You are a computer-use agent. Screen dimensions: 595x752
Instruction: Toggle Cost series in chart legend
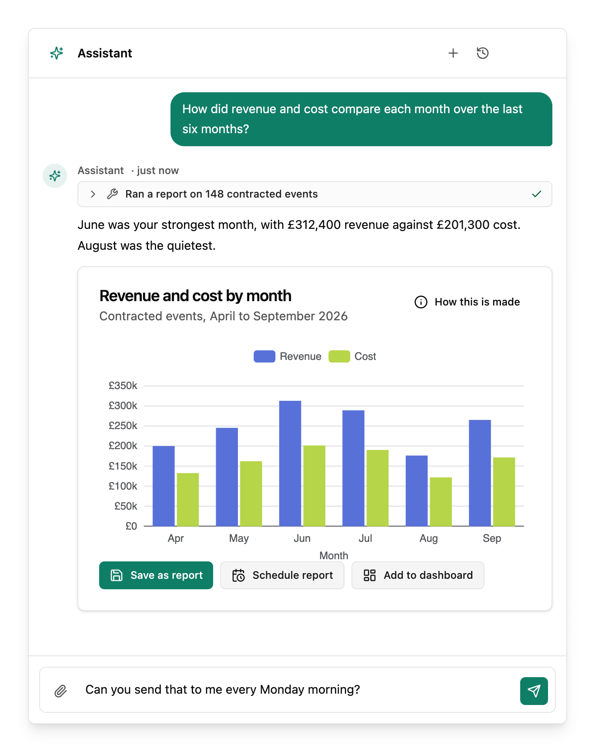352,356
